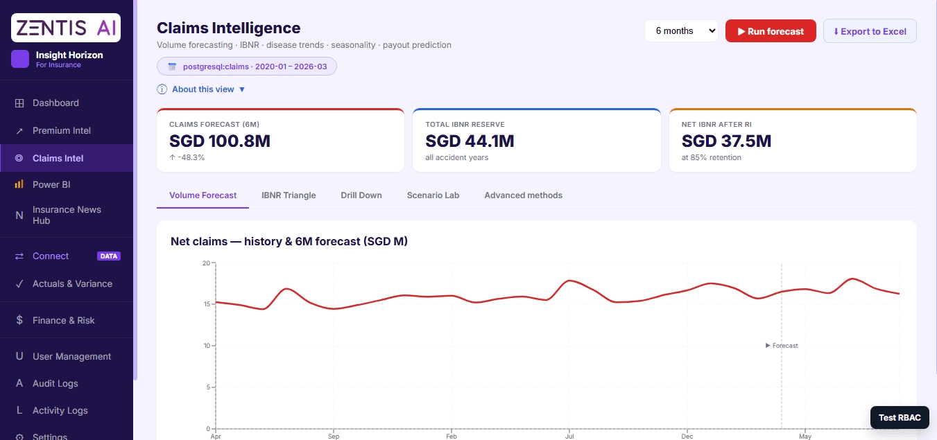The width and height of the screenshot is (937, 440).
Task: Click the Insurance News Hub N icon
Action: (19, 215)
